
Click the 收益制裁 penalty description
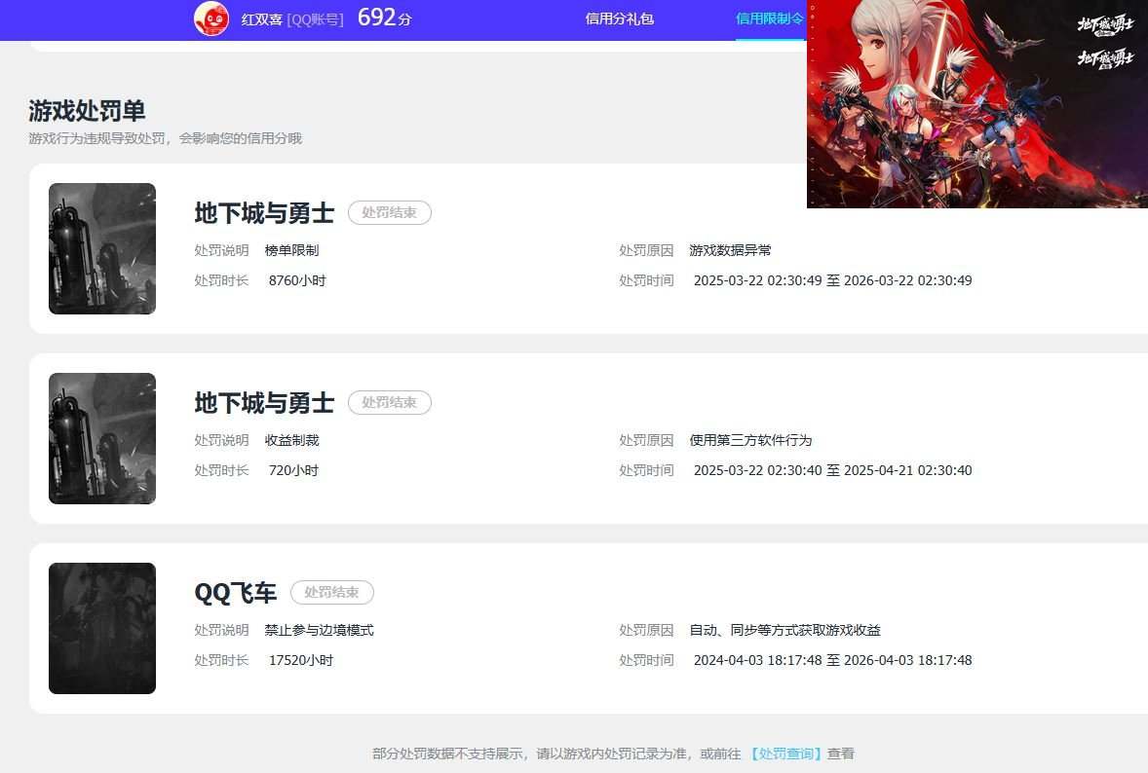(292, 441)
